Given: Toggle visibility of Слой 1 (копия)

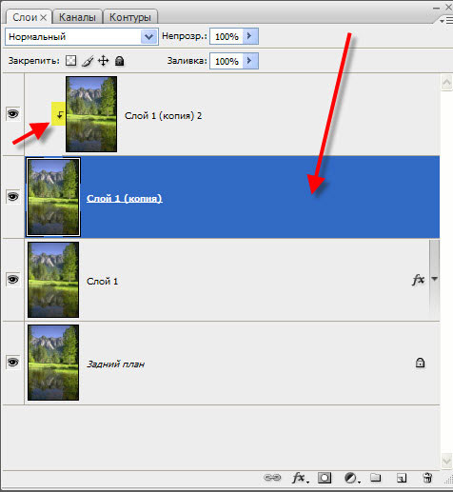Looking at the screenshot, I should click(x=13, y=197).
